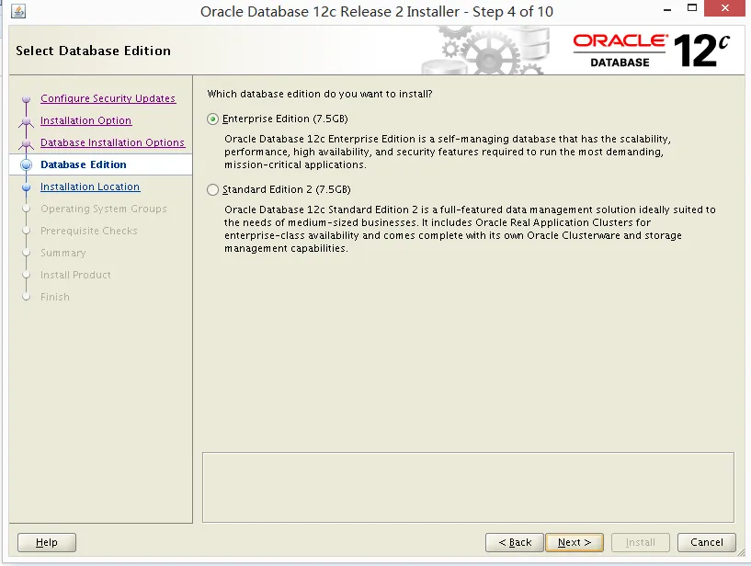The height and width of the screenshot is (566, 751).
Task: Click the Prerequisite Checks step label
Action: tap(88, 231)
